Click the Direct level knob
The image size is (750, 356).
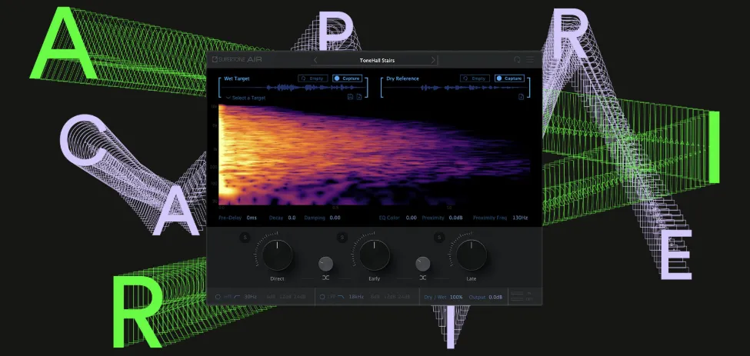(x=278, y=255)
